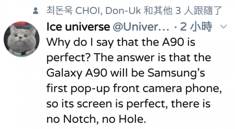The width and height of the screenshot is (235, 129).
Task: Open Ice universe's cat profile picture
Action: (22, 39)
